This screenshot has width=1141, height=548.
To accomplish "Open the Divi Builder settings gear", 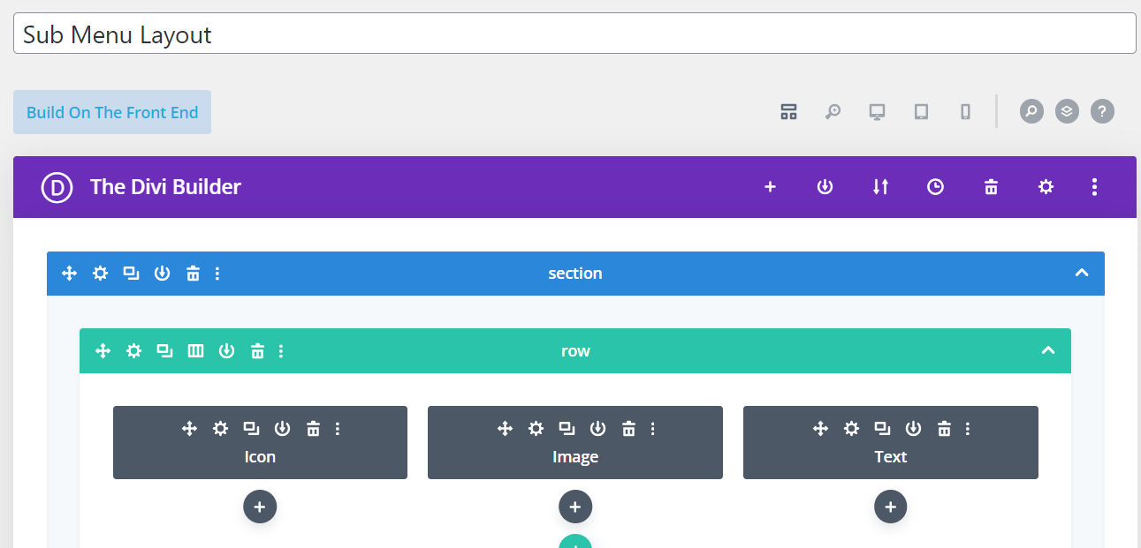I will 1046,187.
